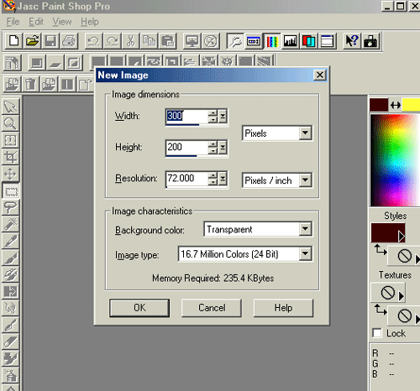Click the Paste clipboard icon
Image resolution: width=420 pixels, height=391 pixels.
point(167,41)
